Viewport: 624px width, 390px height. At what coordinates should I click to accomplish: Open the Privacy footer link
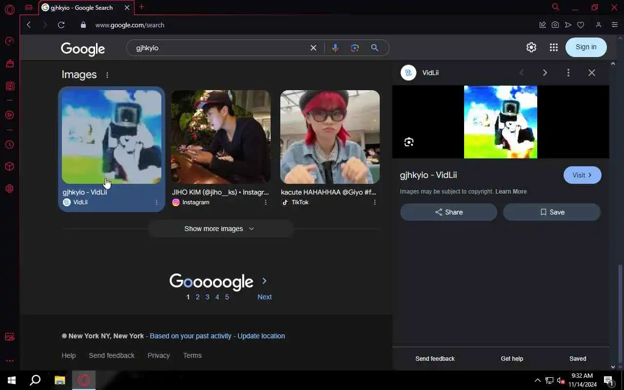click(158, 355)
